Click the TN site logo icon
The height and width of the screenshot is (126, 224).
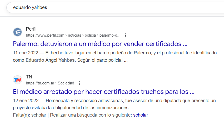tap(17, 80)
